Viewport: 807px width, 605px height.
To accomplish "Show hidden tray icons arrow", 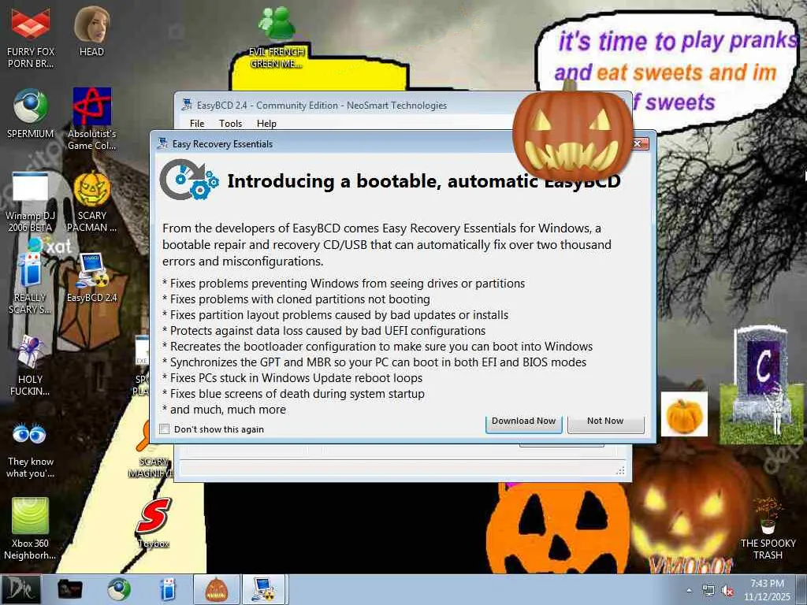I will tap(689, 591).
